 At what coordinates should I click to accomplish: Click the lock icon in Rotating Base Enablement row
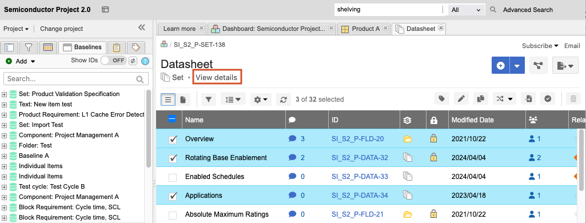tap(433, 157)
